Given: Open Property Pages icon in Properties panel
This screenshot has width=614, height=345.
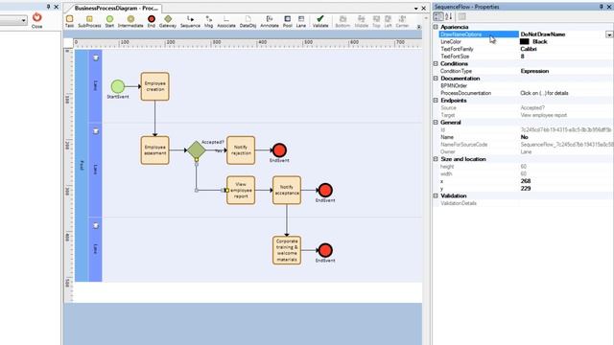Looking at the screenshot, I should pyautogui.click(x=462, y=16).
